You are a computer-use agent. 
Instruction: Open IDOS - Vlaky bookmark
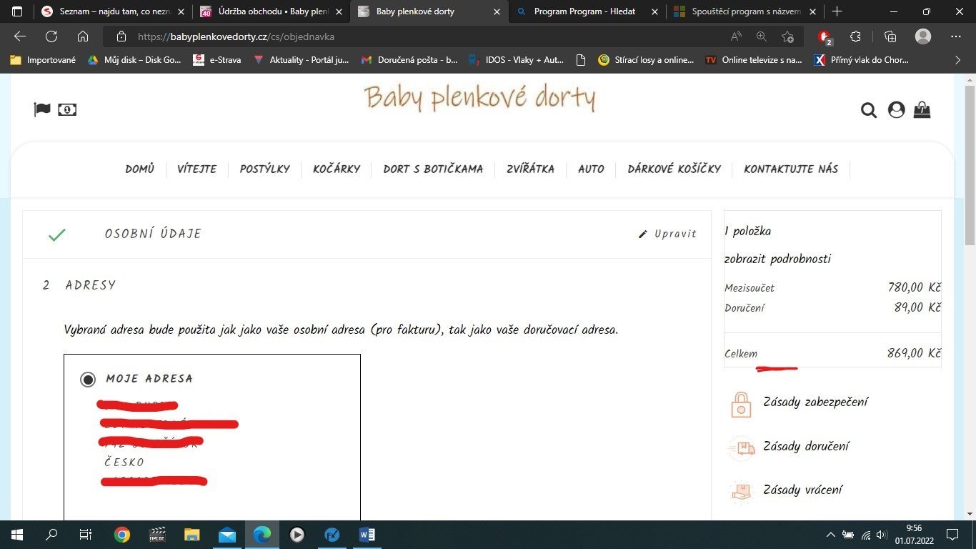click(x=516, y=60)
